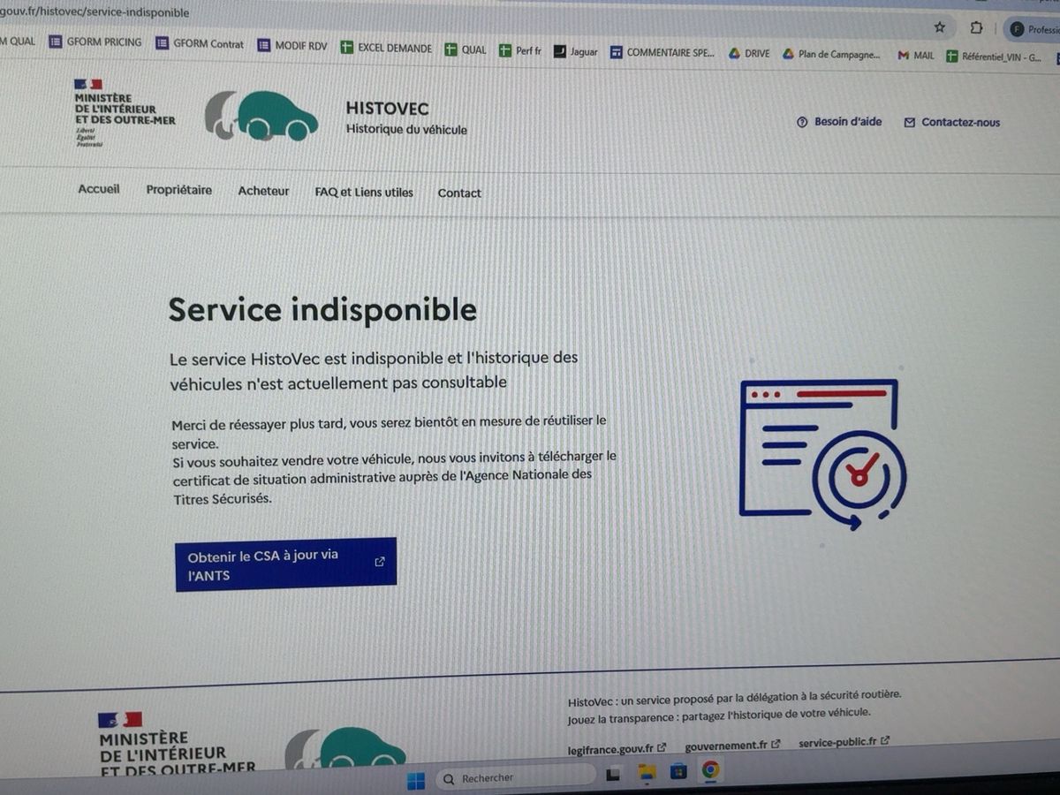The height and width of the screenshot is (795, 1060).
Task: Click the Rechercher taskbar search box
Action: (517, 777)
